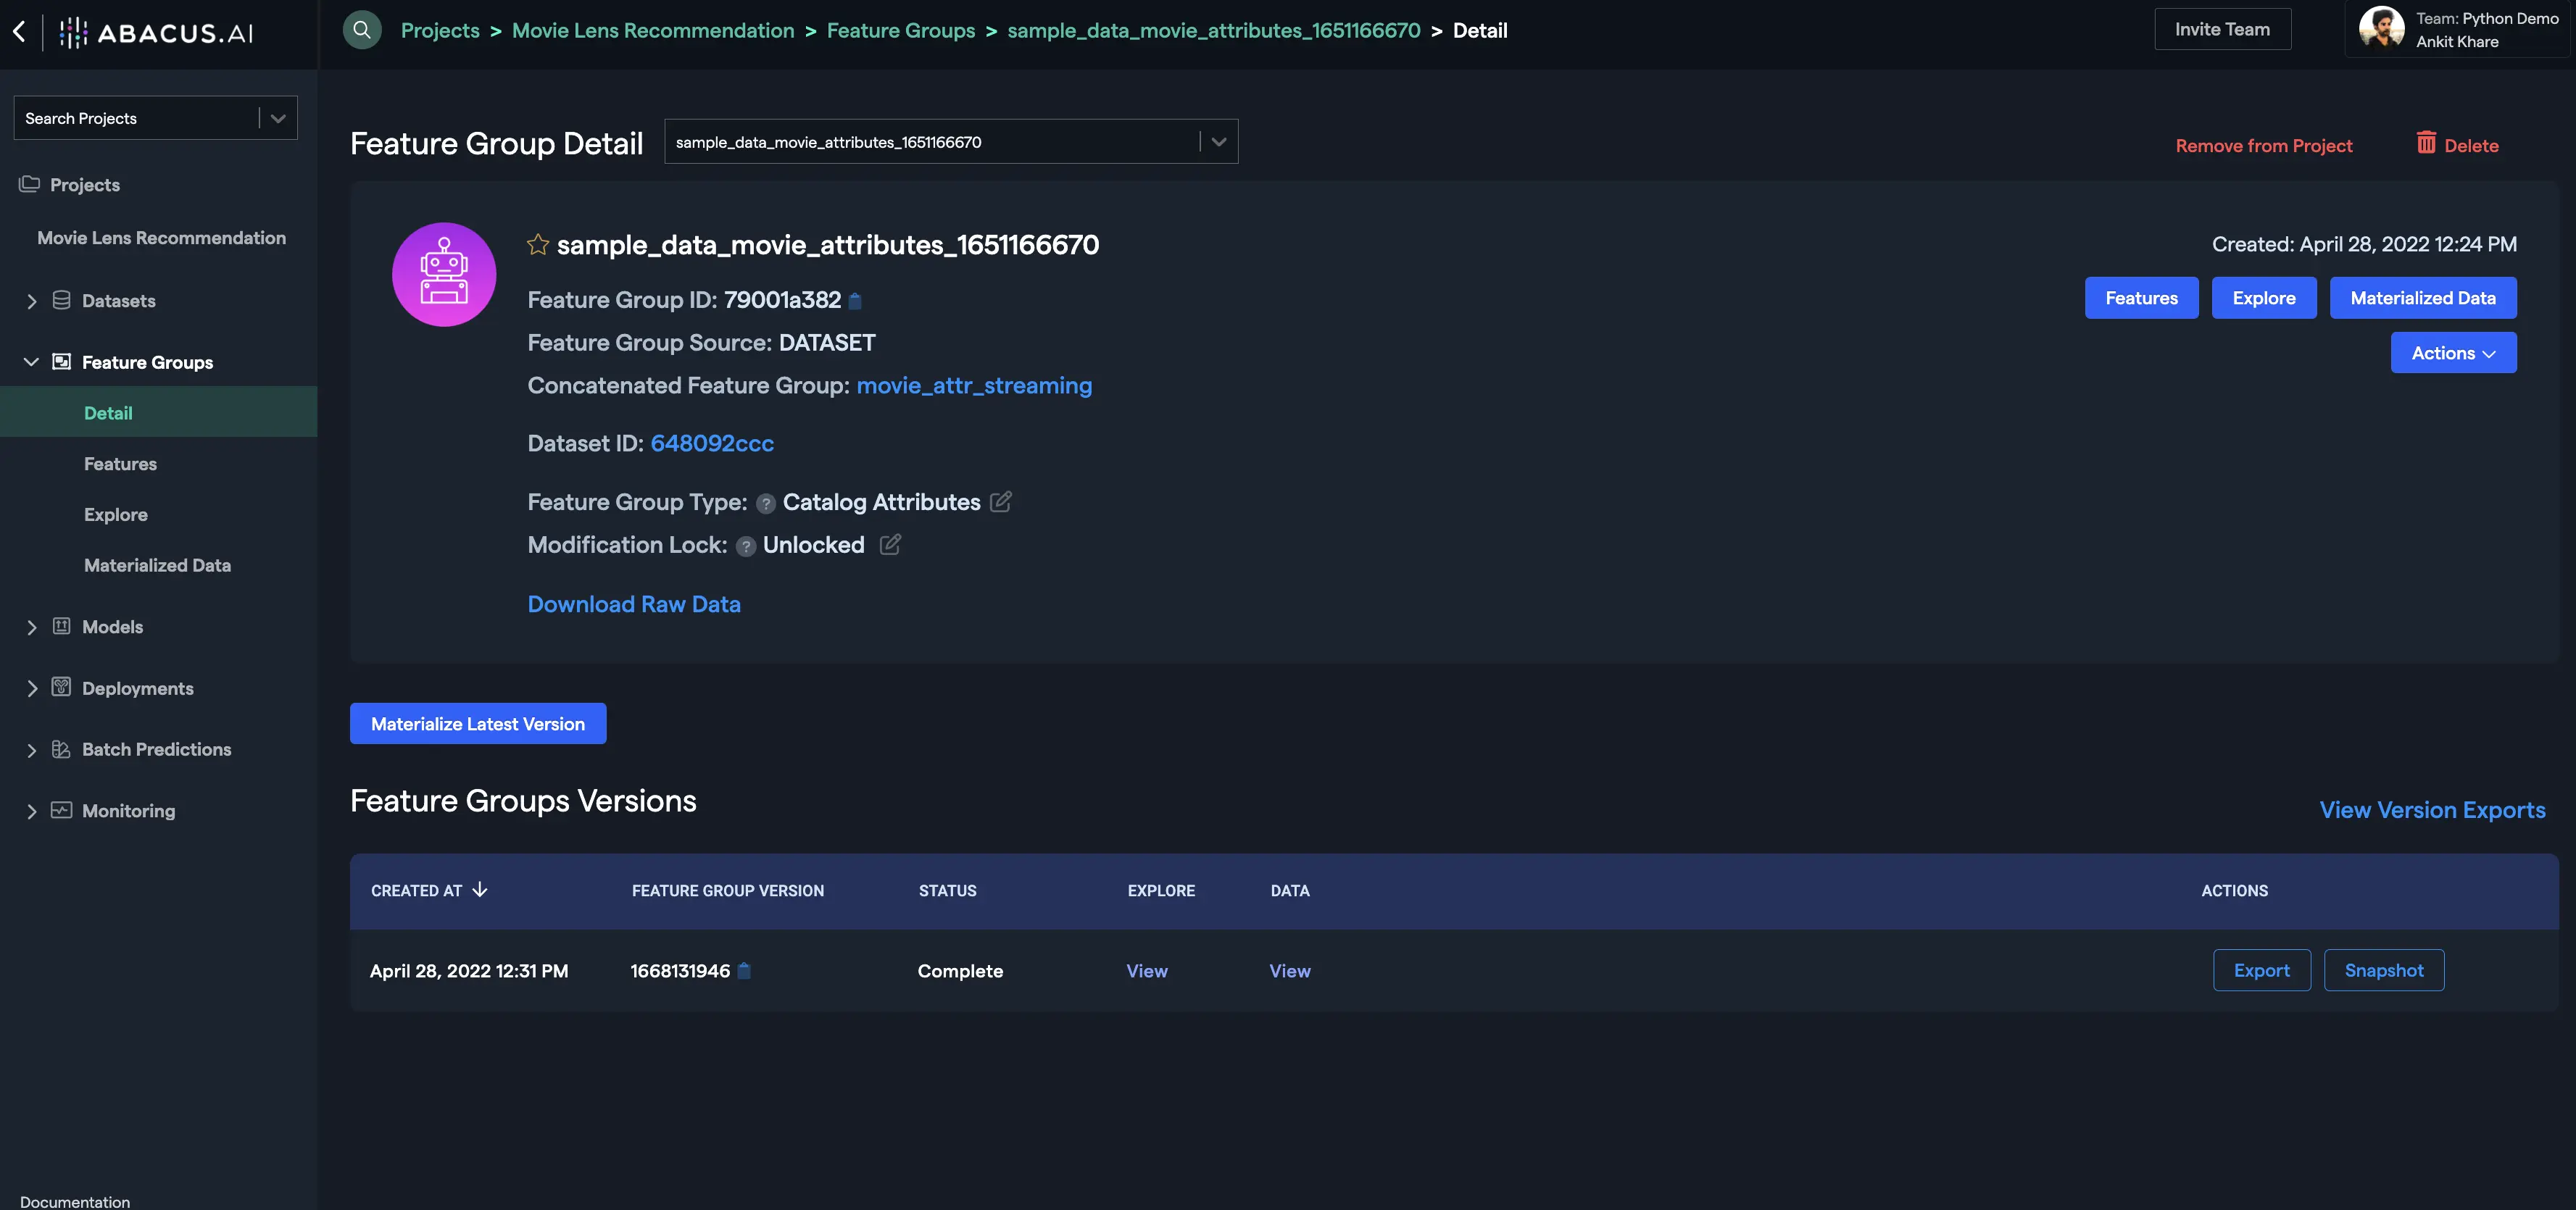Collapse the Feature Groups sidebar section
The width and height of the screenshot is (2576, 1210).
tap(32, 362)
